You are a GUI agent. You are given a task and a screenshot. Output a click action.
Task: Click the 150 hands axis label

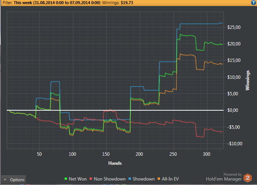(x=106, y=154)
